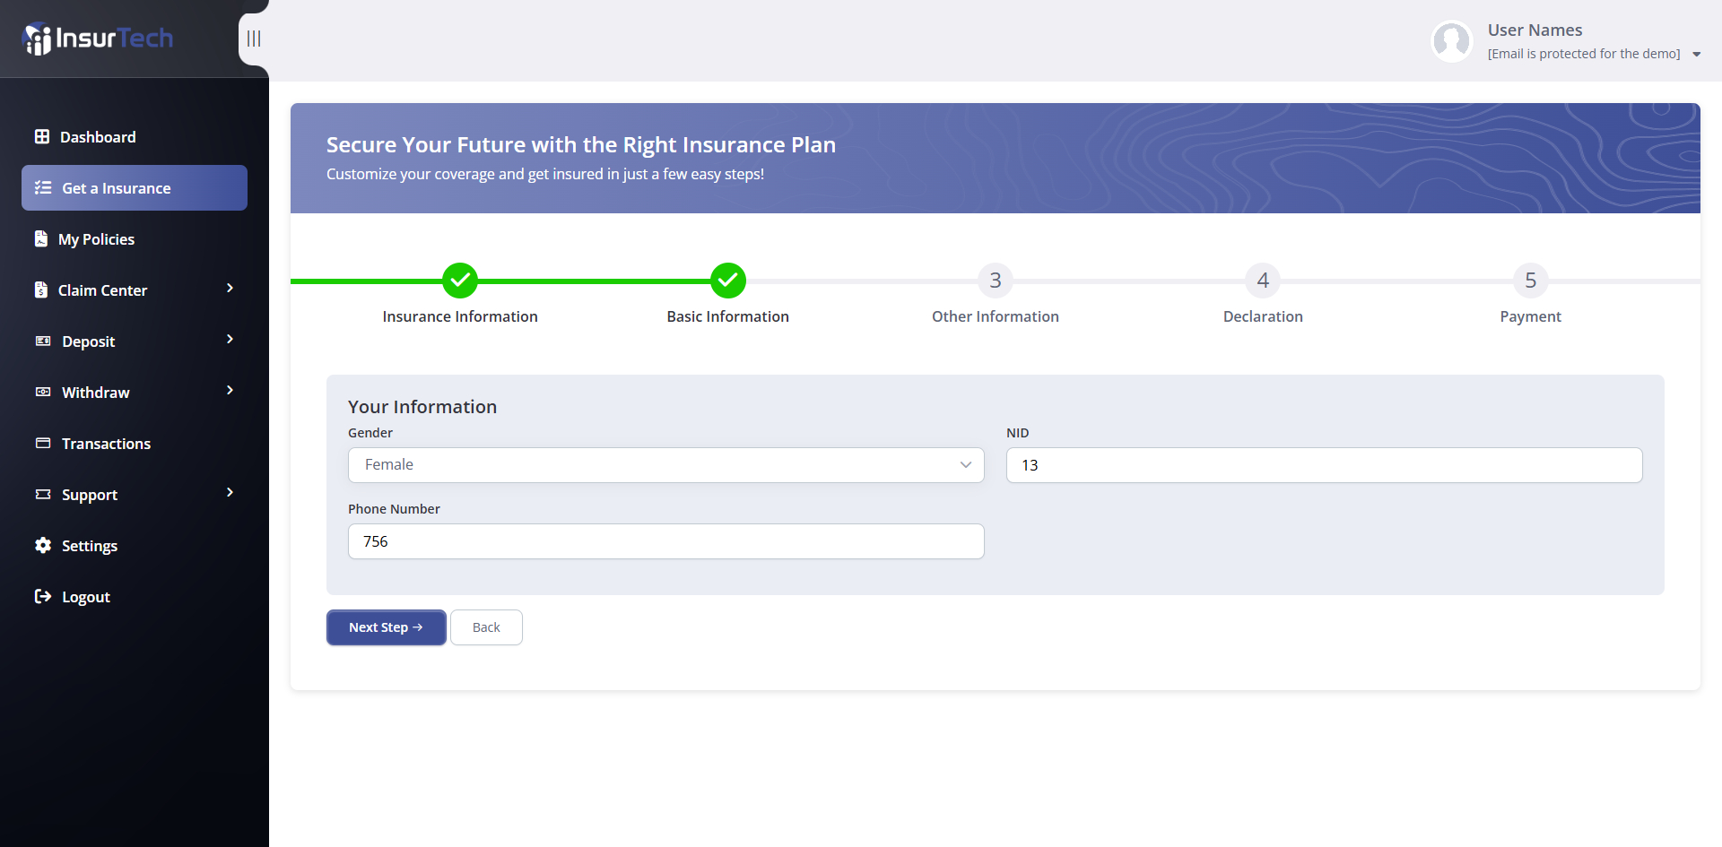Expand the Deposit submenu
The width and height of the screenshot is (1722, 847).
[x=230, y=340]
